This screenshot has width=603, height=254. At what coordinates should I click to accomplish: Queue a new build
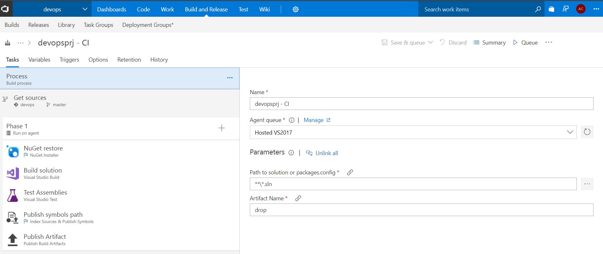(525, 43)
